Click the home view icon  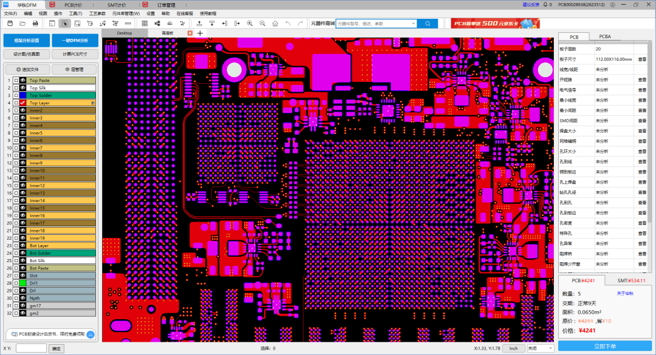coord(275,23)
